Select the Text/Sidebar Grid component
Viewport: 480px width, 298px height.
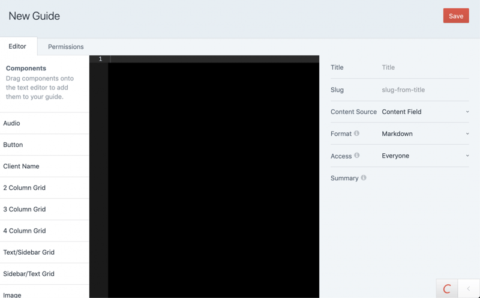[x=44, y=252]
